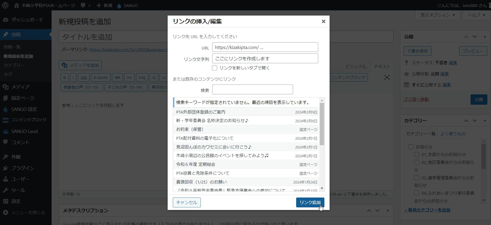Switch to the よく使うもの category tab
This screenshot has height=225, width=491.
point(453,134)
